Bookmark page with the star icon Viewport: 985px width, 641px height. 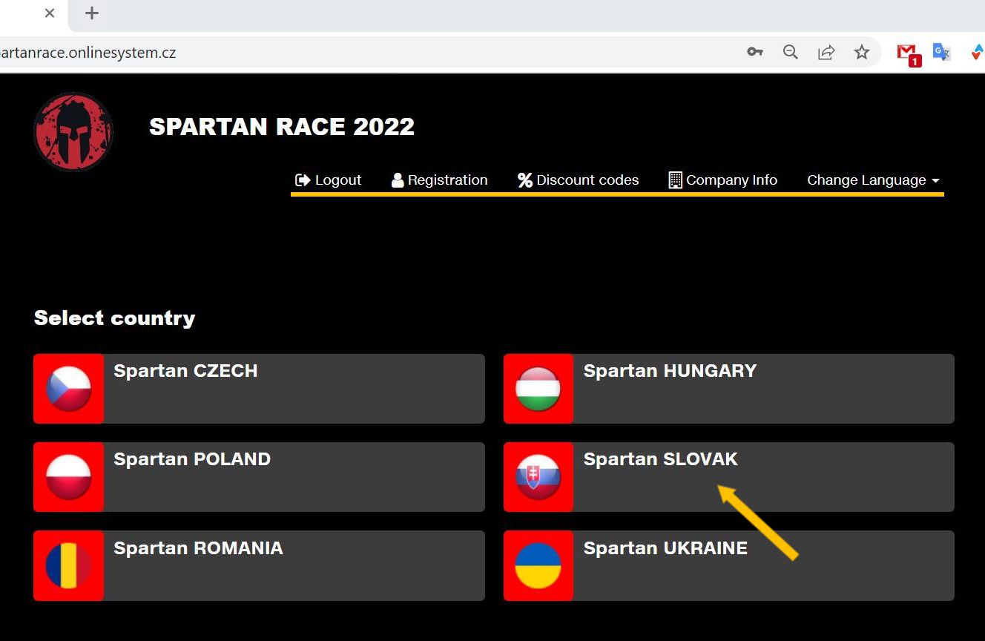861,52
